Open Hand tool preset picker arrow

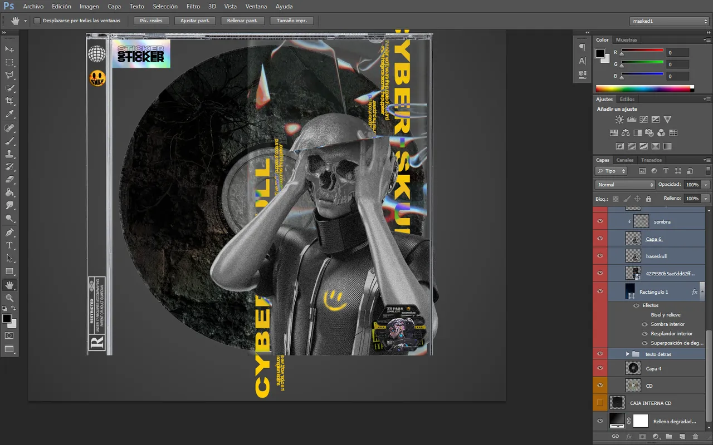point(25,21)
